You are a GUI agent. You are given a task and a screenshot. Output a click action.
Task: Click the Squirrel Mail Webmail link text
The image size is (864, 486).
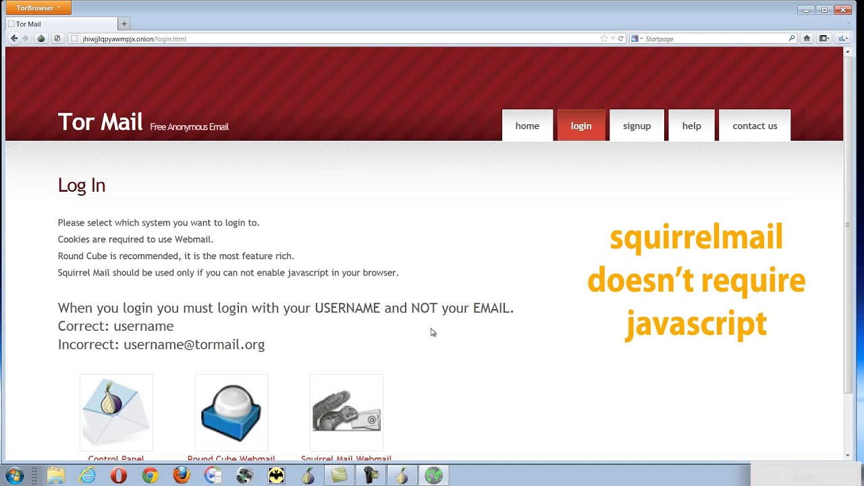click(x=346, y=459)
